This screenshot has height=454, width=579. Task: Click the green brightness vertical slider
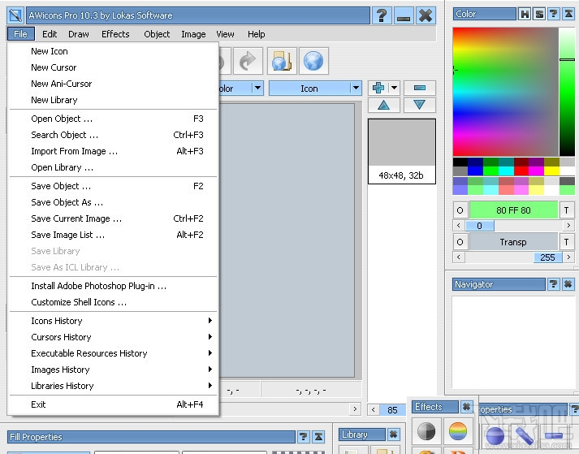coord(567,92)
